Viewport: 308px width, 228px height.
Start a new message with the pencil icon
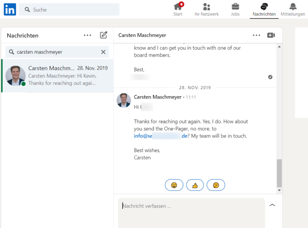103,35
